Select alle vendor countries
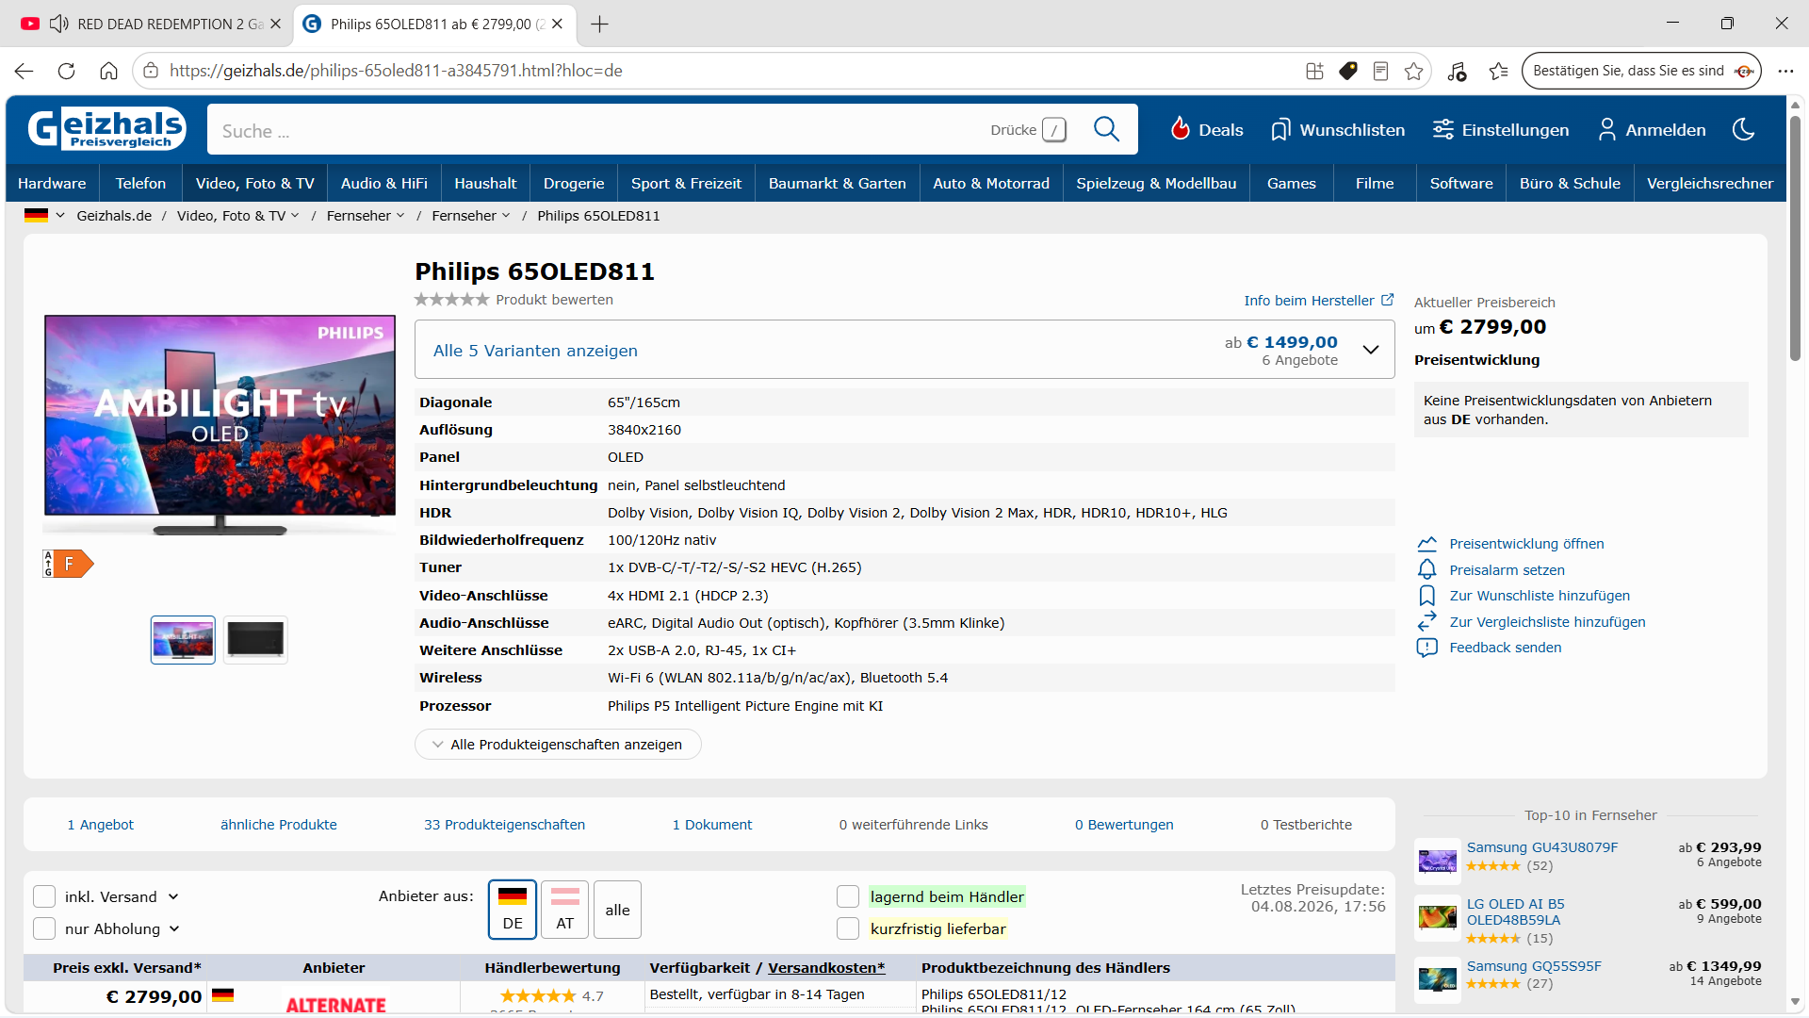 coord(617,910)
